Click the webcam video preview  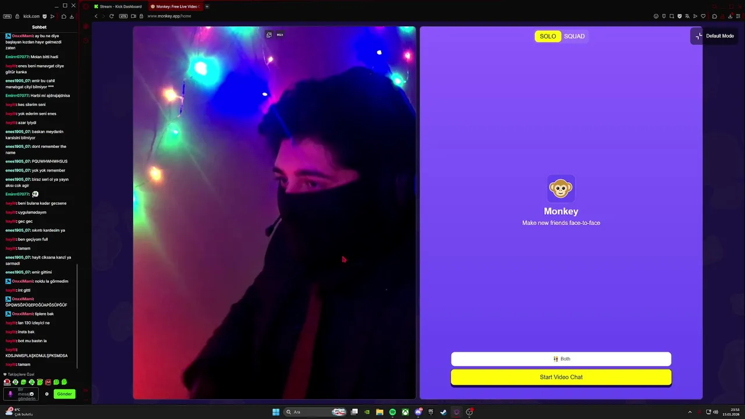tap(274, 213)
